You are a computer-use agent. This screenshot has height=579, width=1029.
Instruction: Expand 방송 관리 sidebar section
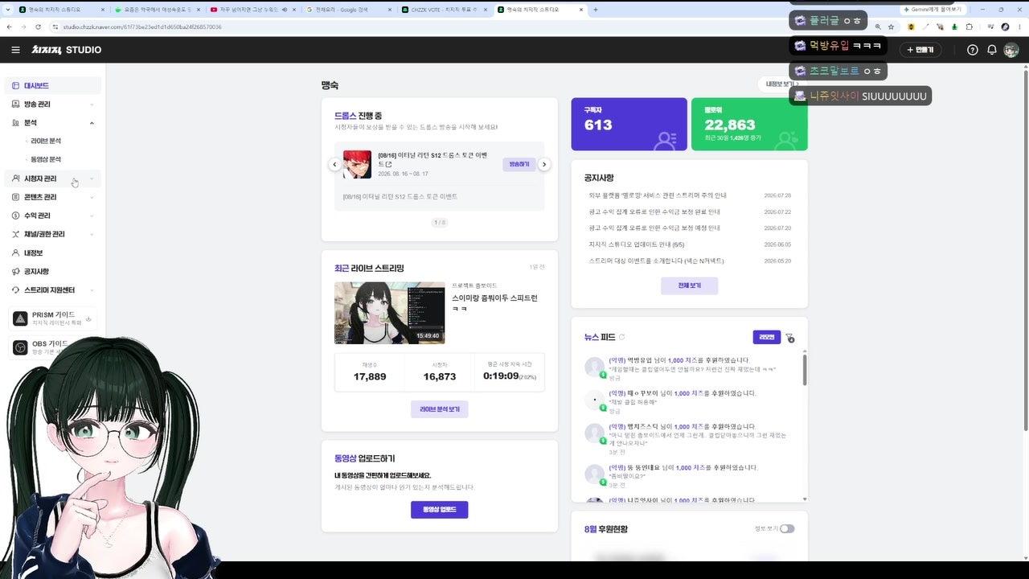click(x=53, y=105)
